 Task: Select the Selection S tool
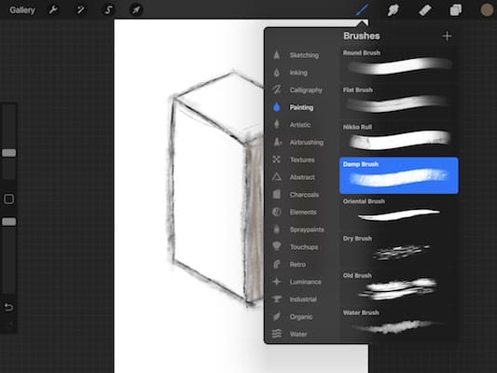[108, 10]
